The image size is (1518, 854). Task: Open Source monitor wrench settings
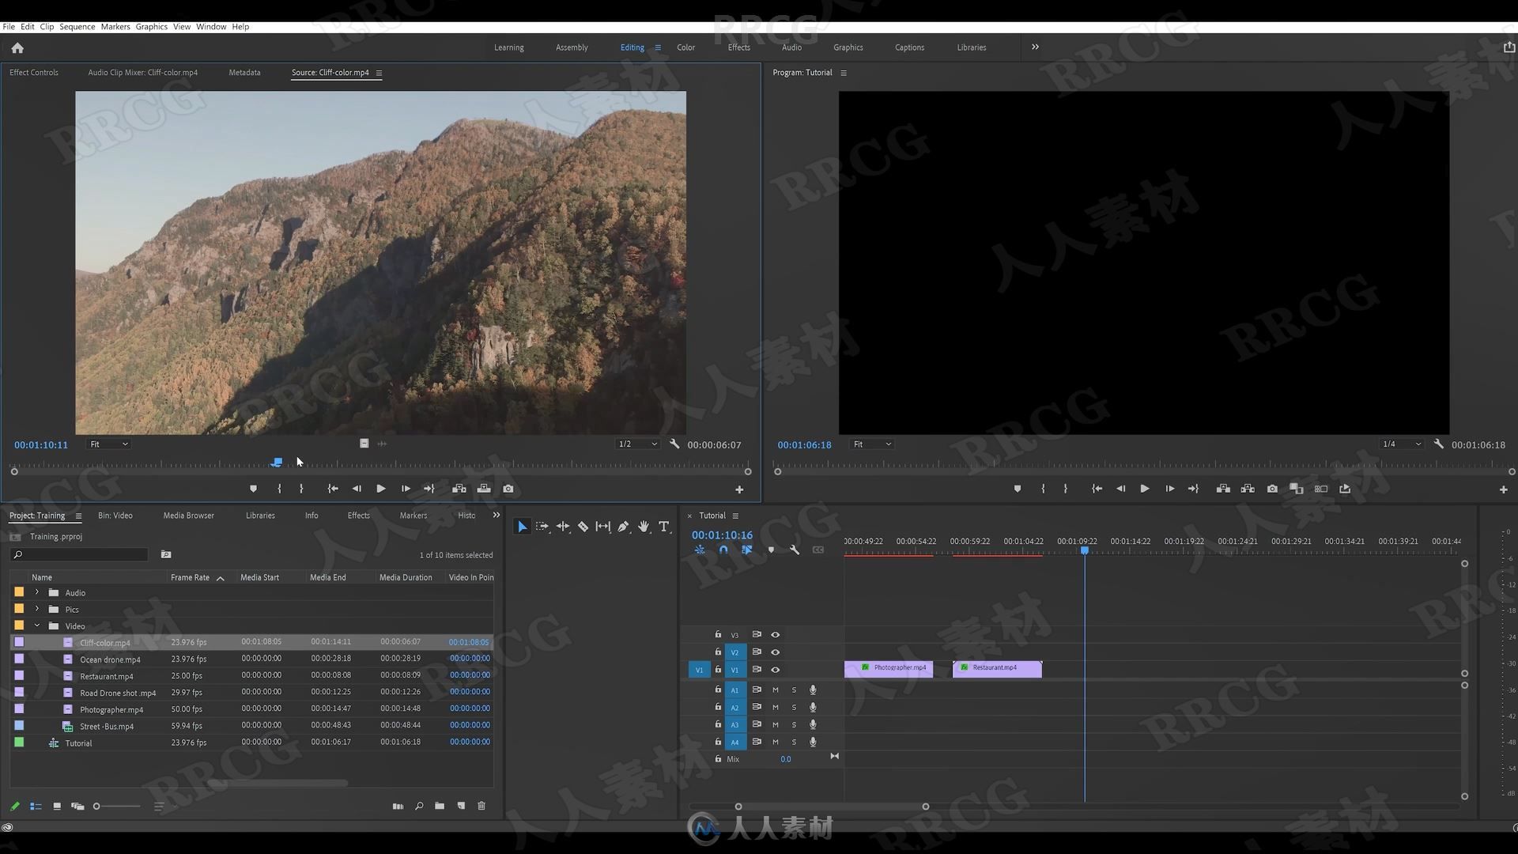(674, 444)
